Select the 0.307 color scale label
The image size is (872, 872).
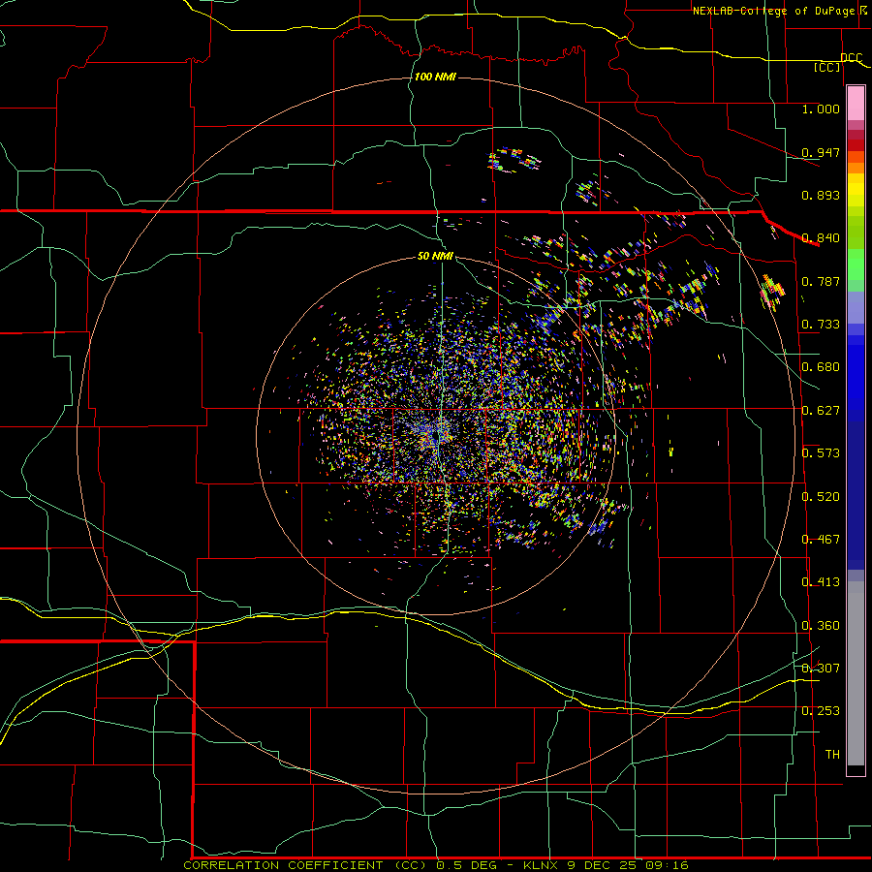pos(821,669)
